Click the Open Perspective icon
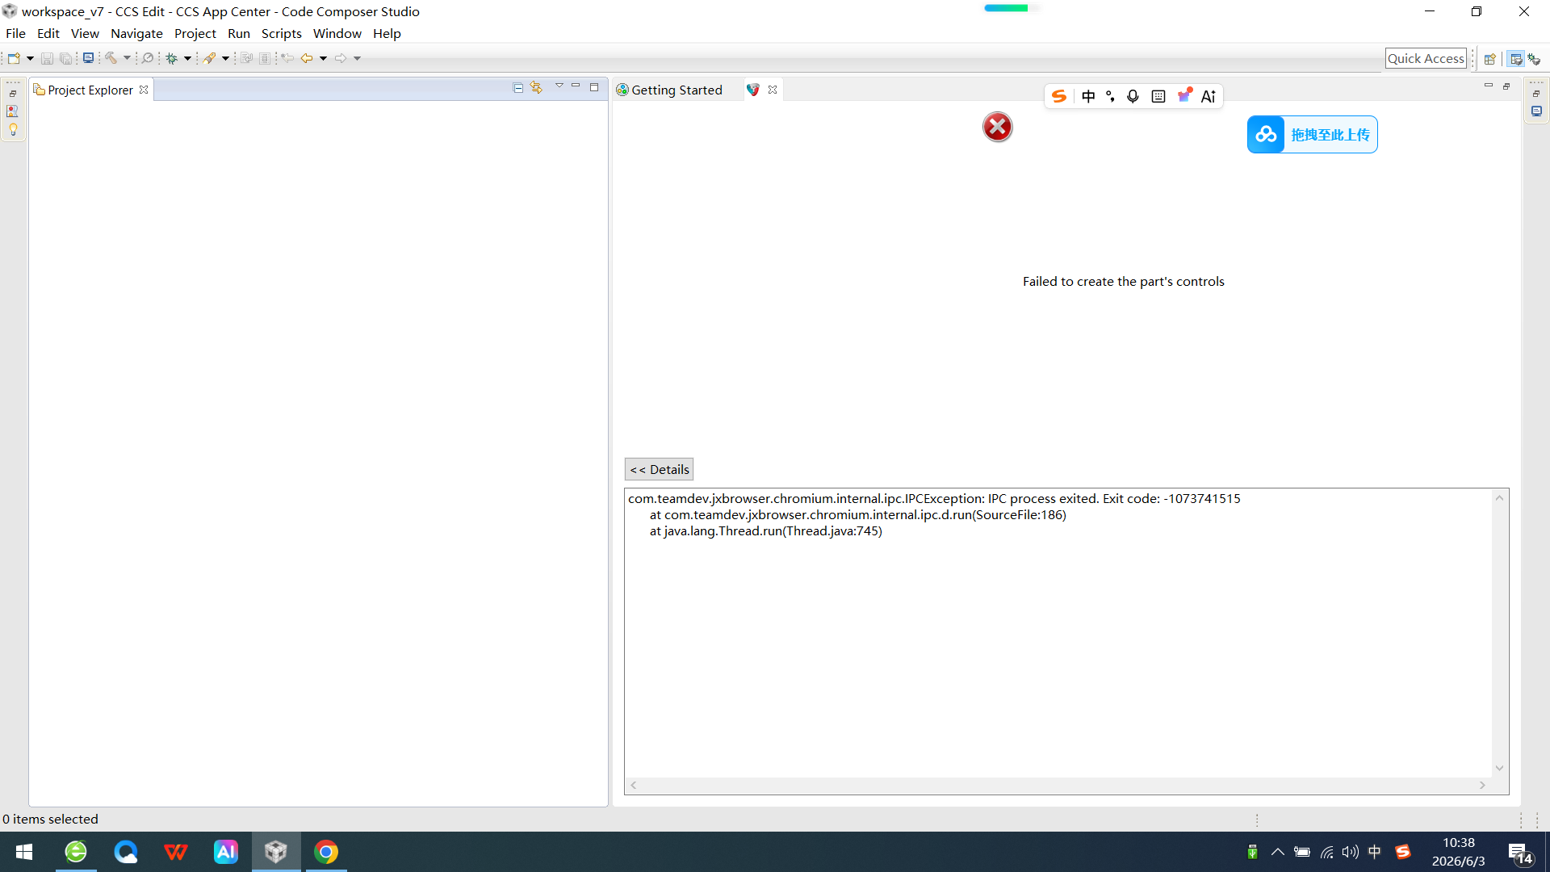Viewport: 1550px width, 872px height. pos(1490,59)
